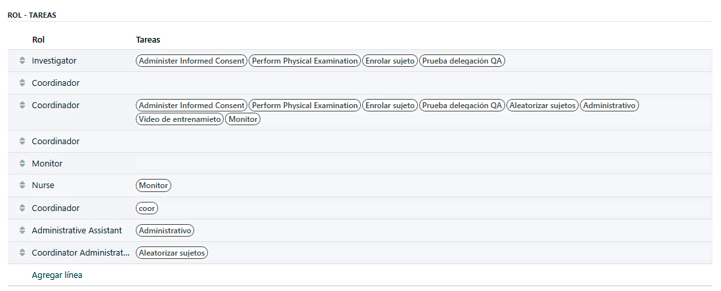Click the Rol column header
This screenshot has width=721, height=291.
pyautogui.click(x=38, y=40)
